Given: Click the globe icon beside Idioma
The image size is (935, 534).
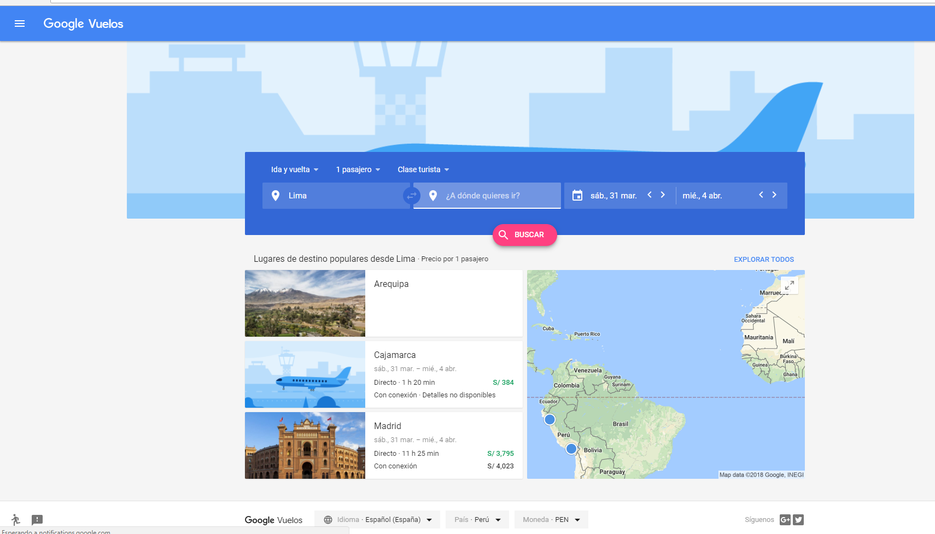Looking at the screenshot, I should [328, 520].
